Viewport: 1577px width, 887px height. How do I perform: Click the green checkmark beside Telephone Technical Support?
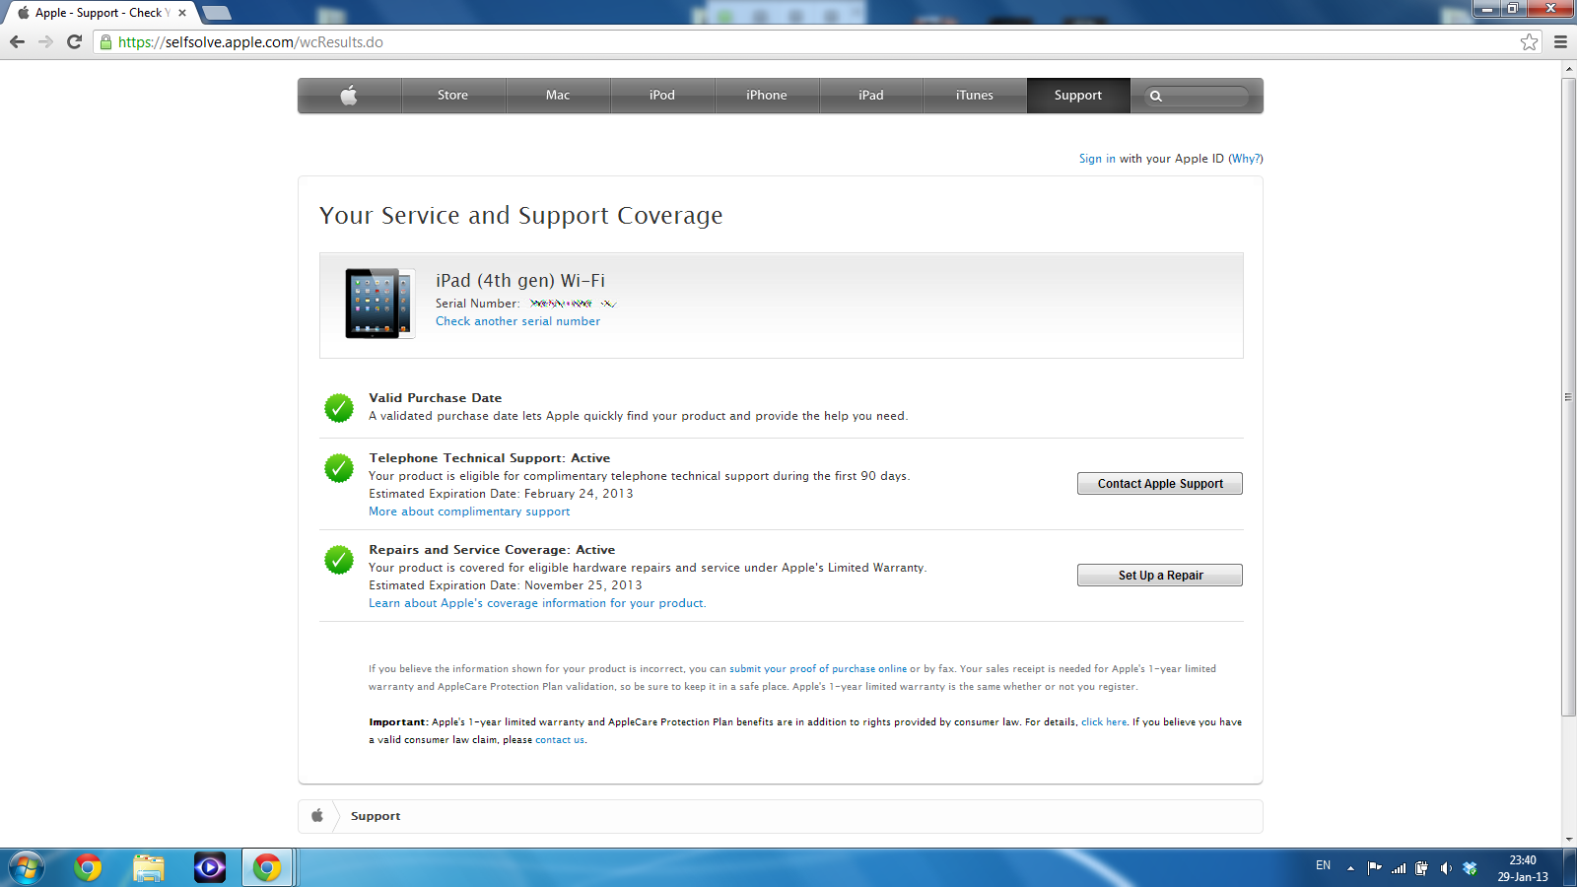point(339,468)
